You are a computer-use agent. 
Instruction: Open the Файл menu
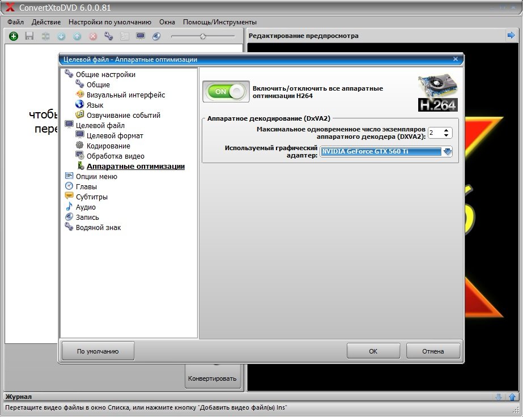pos(15,22)
